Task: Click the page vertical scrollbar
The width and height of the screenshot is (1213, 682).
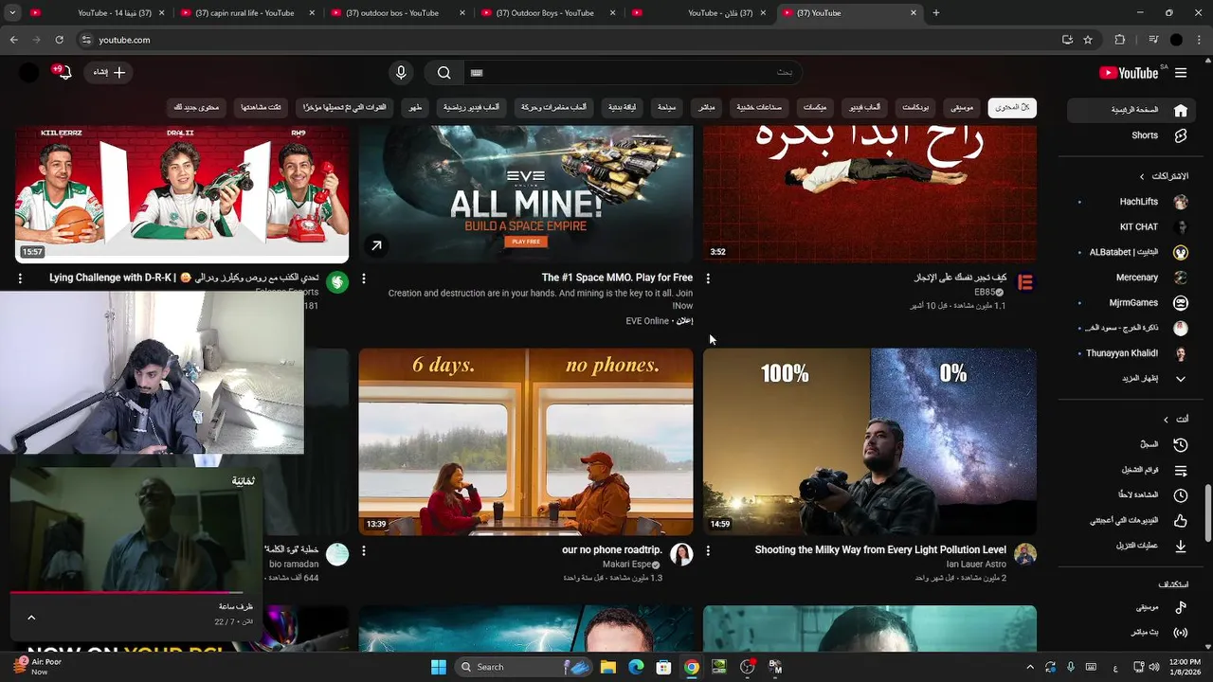Action: click(x=1207, y=511)
